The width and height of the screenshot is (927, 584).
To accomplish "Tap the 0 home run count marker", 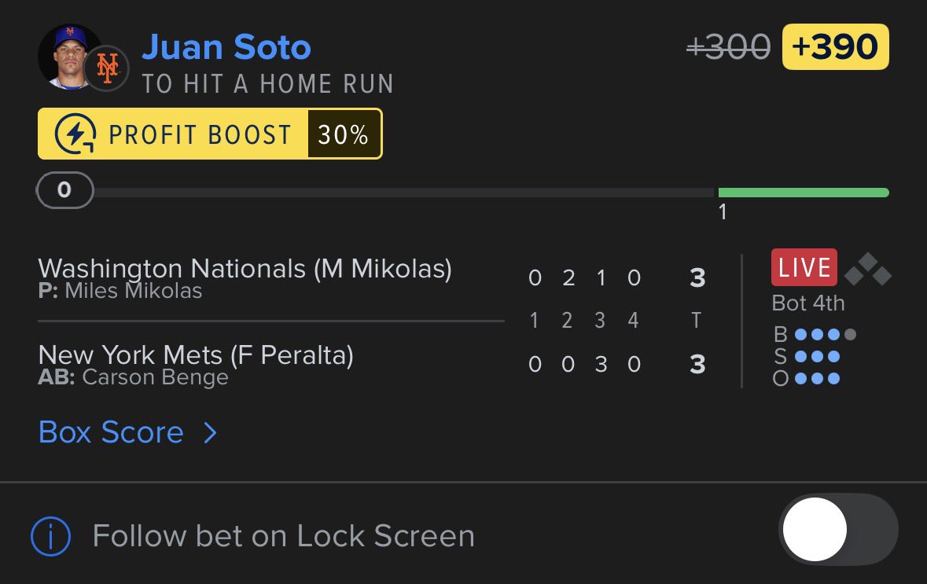I will point(64,190).
